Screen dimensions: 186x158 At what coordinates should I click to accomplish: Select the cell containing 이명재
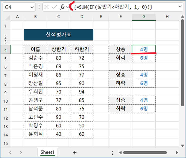click(x=35, y=75)
